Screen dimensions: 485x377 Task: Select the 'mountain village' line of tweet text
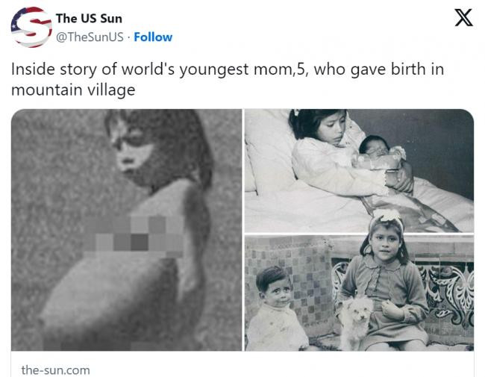[x=73, y=90]
